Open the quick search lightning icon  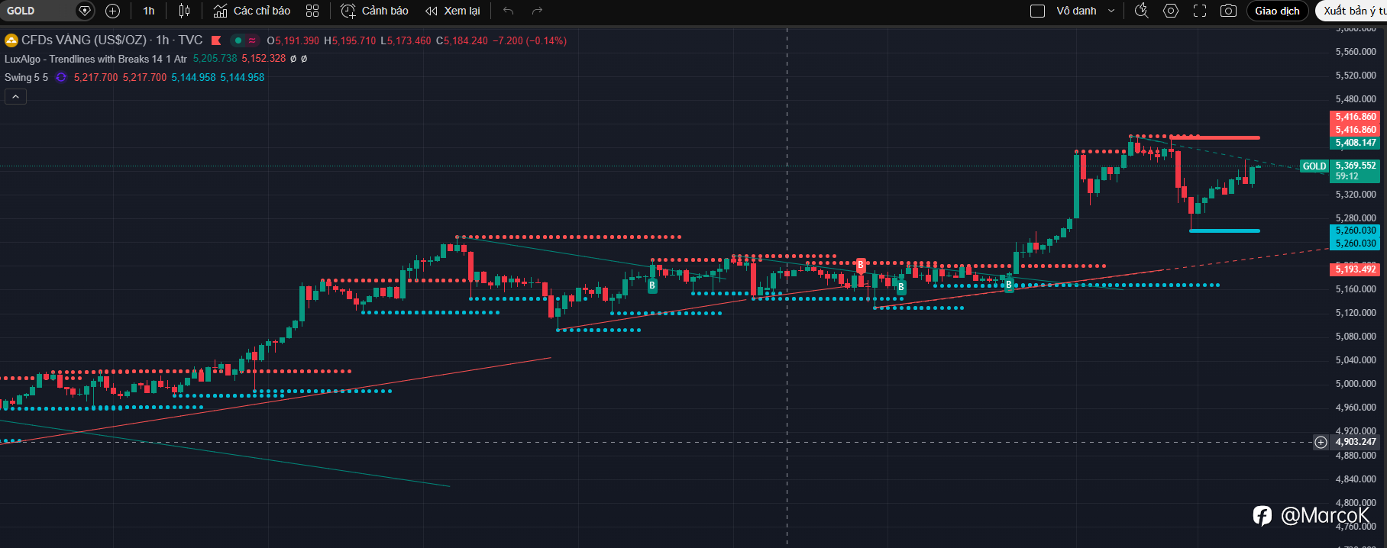(x=1142, y=11)
